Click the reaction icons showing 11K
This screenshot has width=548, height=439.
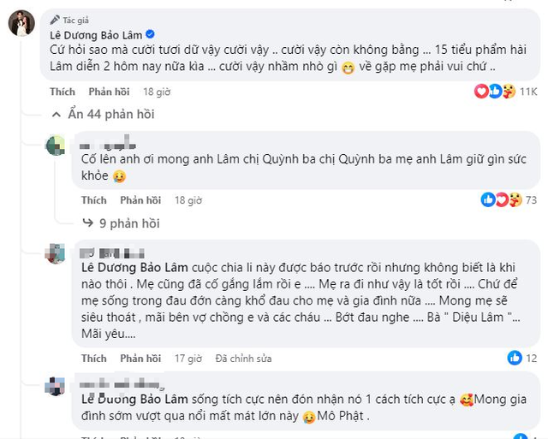[497, 92]
